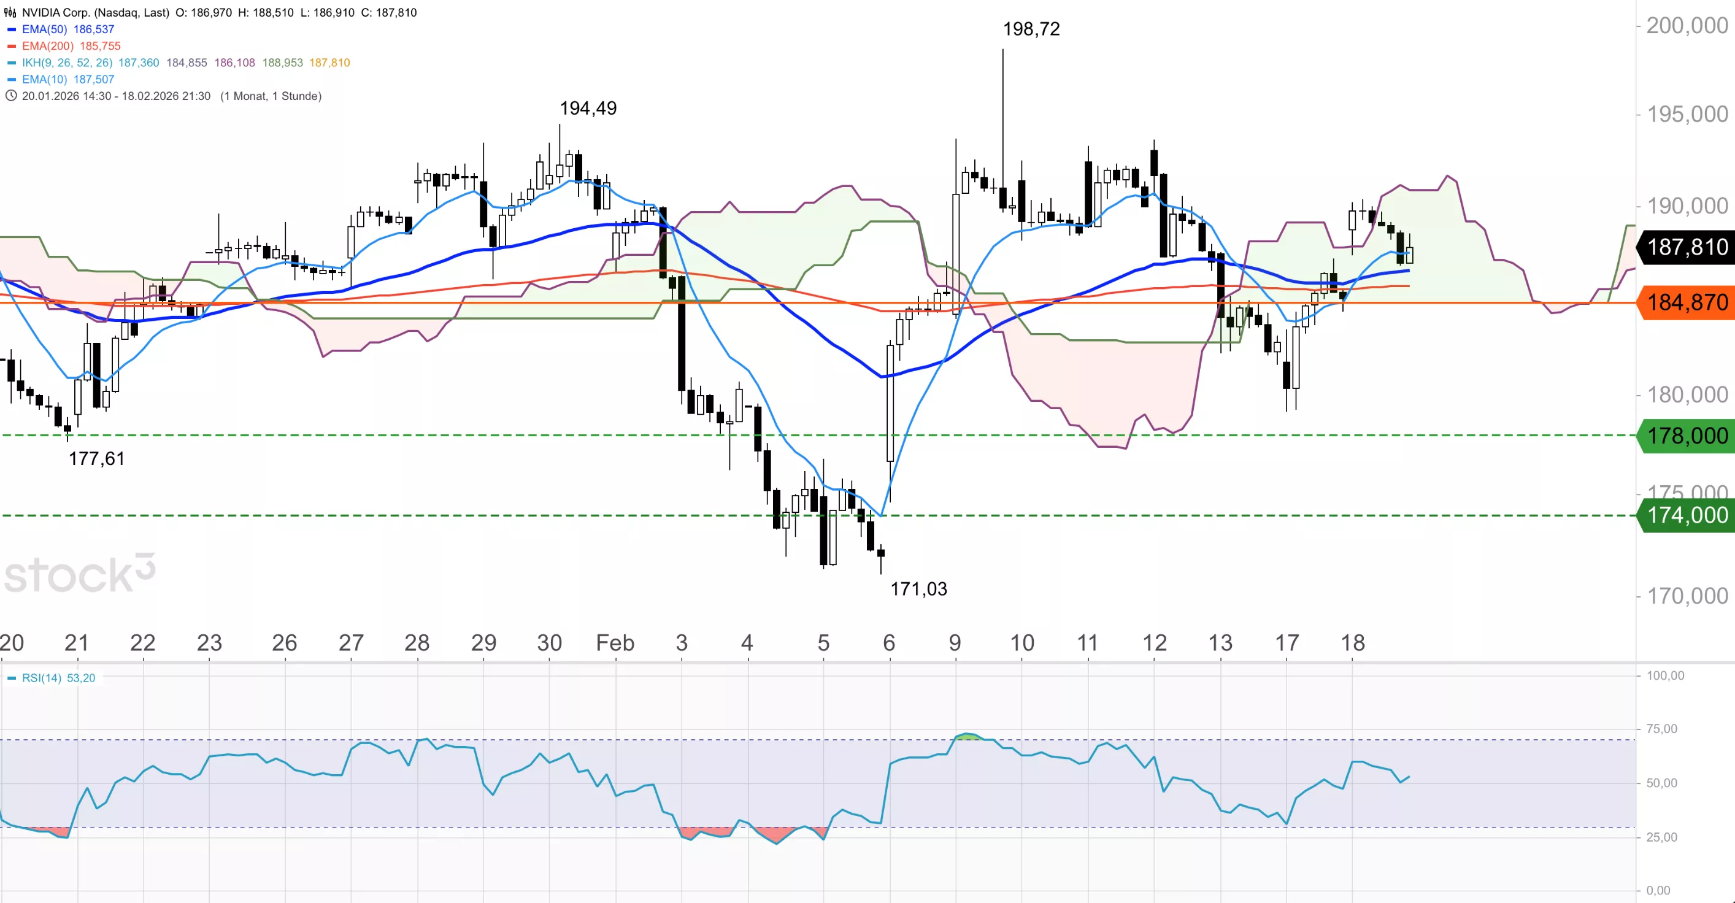The image size is (1735, 903).
Task: Click the green 174,000 support level tag
Action: pos(1687,515)
